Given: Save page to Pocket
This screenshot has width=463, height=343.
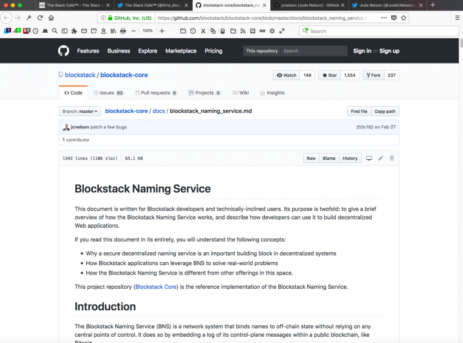Looking at the screenshot, I should point(394,18).
